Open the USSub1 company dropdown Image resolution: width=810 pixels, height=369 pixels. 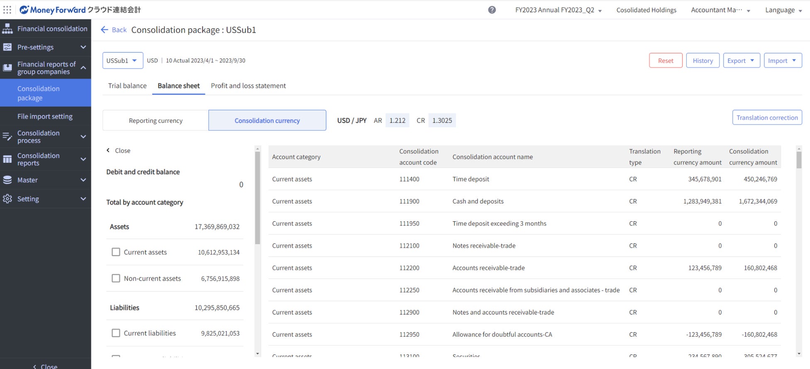pos(123,61)
